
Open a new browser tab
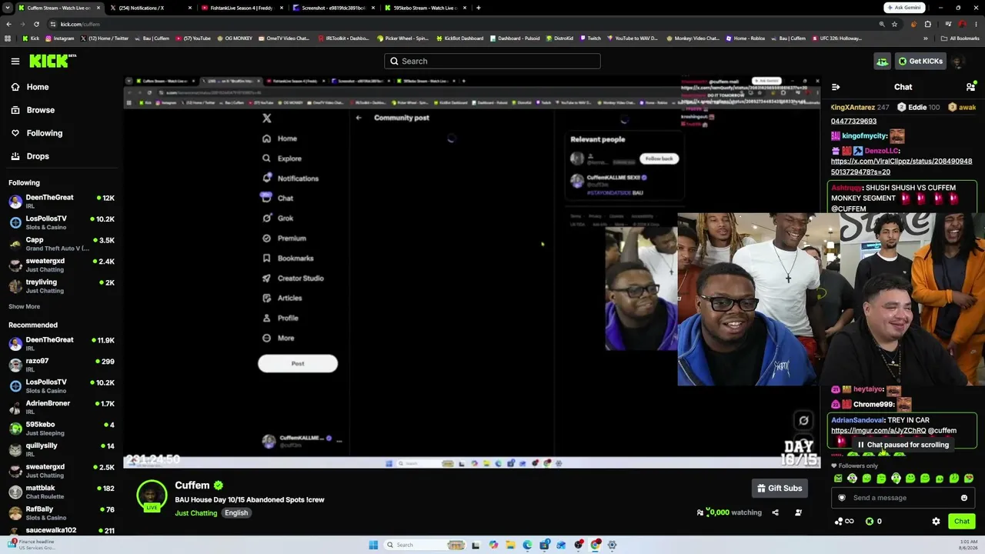(479, 8)
